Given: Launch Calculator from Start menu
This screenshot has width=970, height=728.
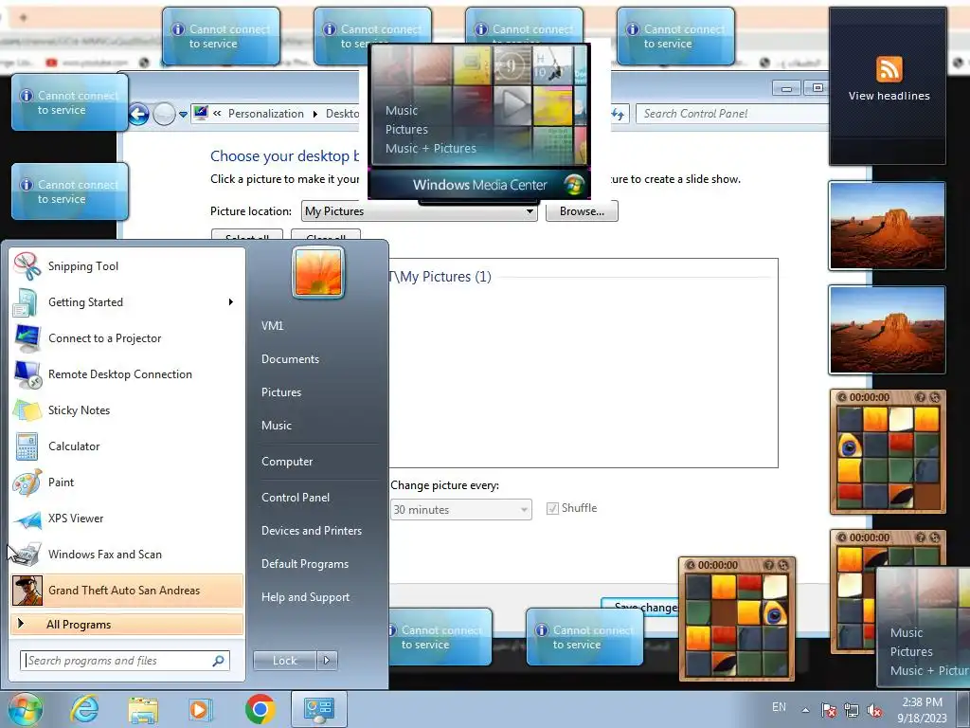Looking at the screenshot, I should [x=127, y=446].
